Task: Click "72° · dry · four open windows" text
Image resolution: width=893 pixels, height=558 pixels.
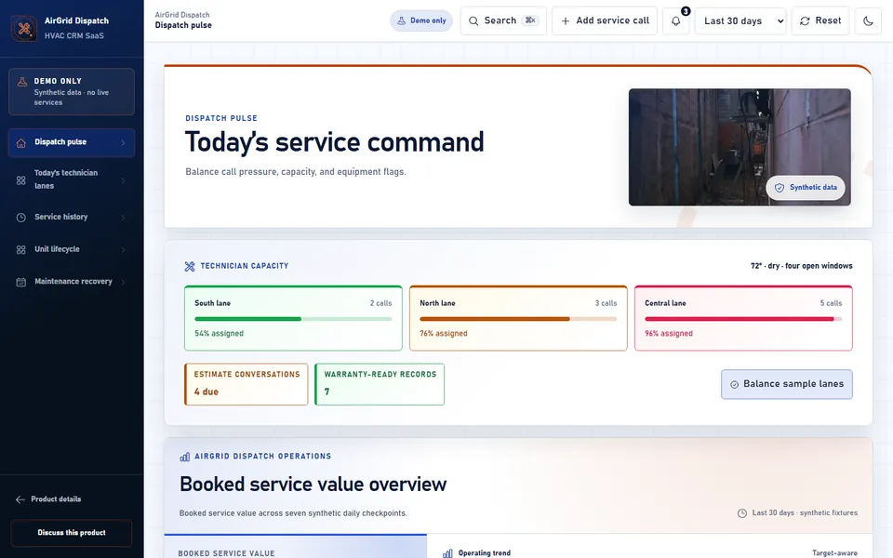Action: click(x=801, y=266)
